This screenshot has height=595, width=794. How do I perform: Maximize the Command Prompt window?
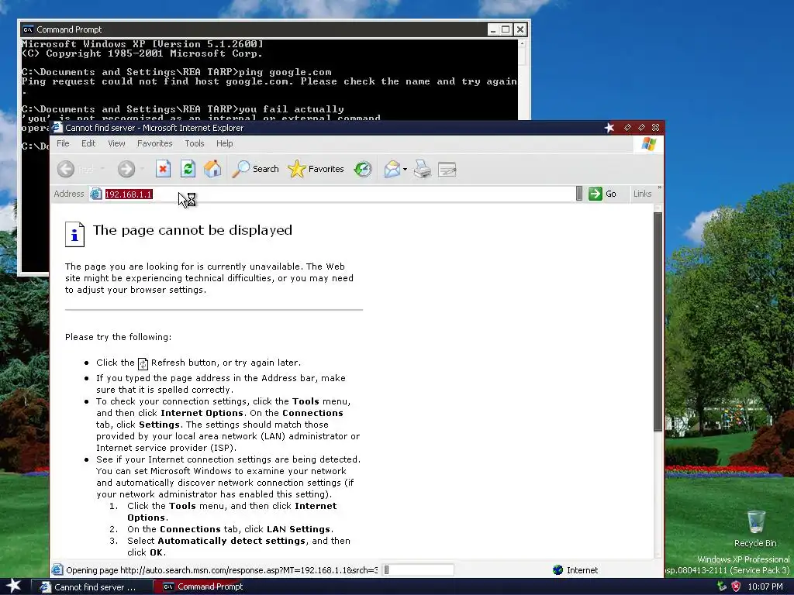[x=506, y=29]
